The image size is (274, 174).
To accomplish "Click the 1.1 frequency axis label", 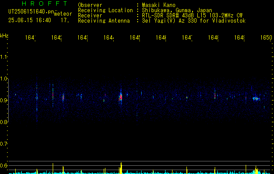I will (x=3, y=57).
